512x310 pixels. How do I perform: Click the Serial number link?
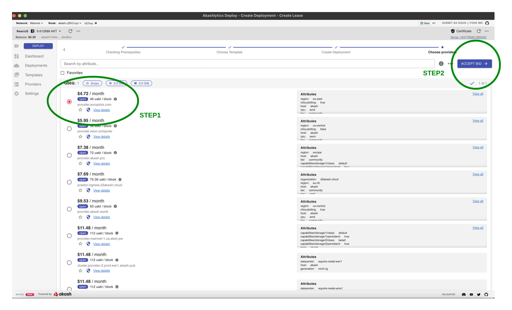tap(468, 37)
